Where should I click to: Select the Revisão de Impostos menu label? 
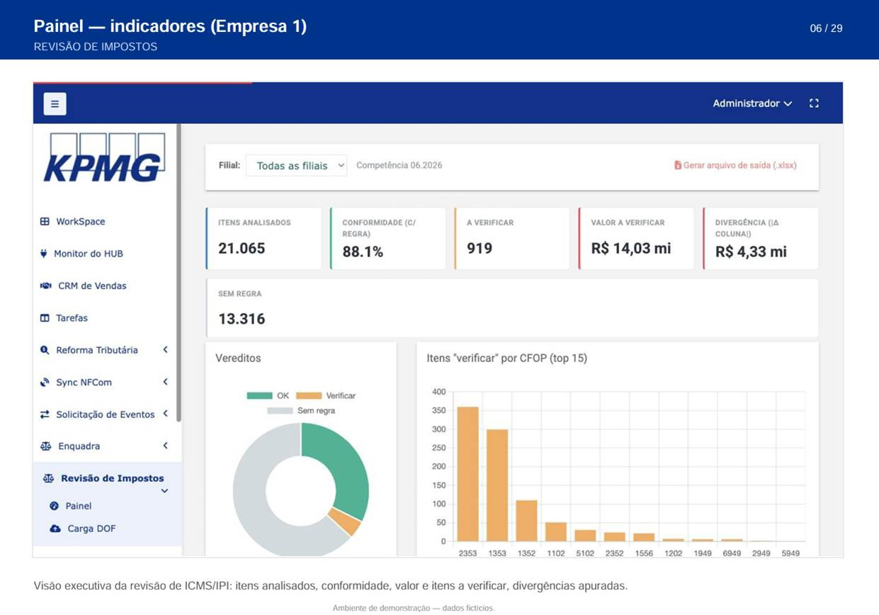[x=113, y=478]
